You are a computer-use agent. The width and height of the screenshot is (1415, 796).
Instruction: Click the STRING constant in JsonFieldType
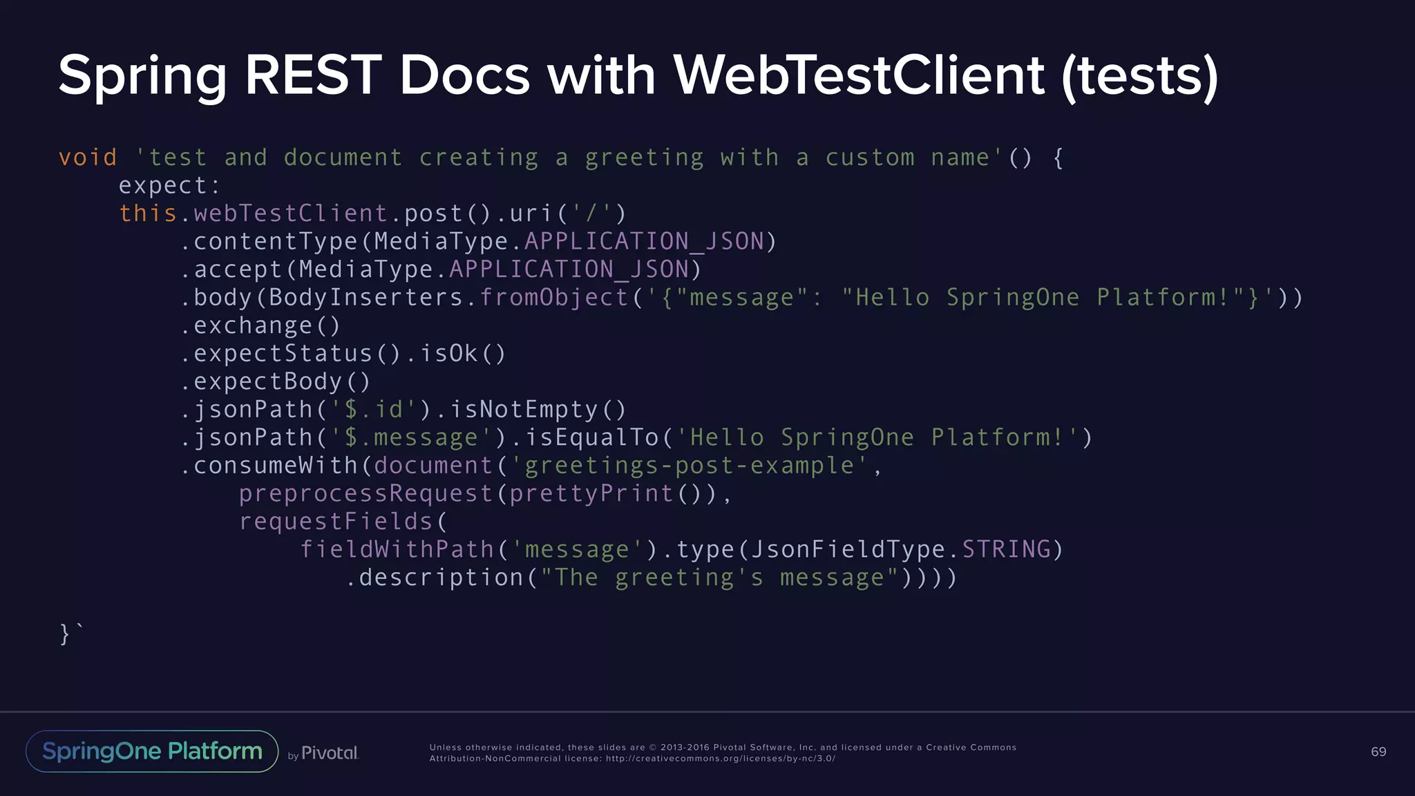[1006, 549]
